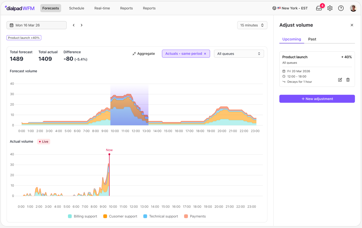
Task: Toggle the Aggregate view button
Action: pos(144,54)
